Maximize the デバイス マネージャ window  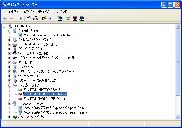[x=171, y=5]
